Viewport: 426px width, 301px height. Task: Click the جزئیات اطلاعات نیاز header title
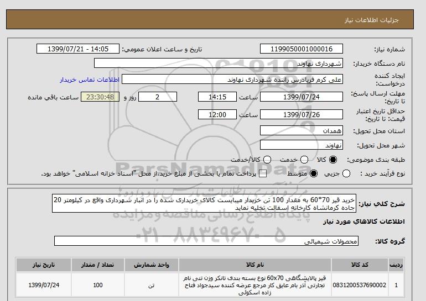click(371, 20)
